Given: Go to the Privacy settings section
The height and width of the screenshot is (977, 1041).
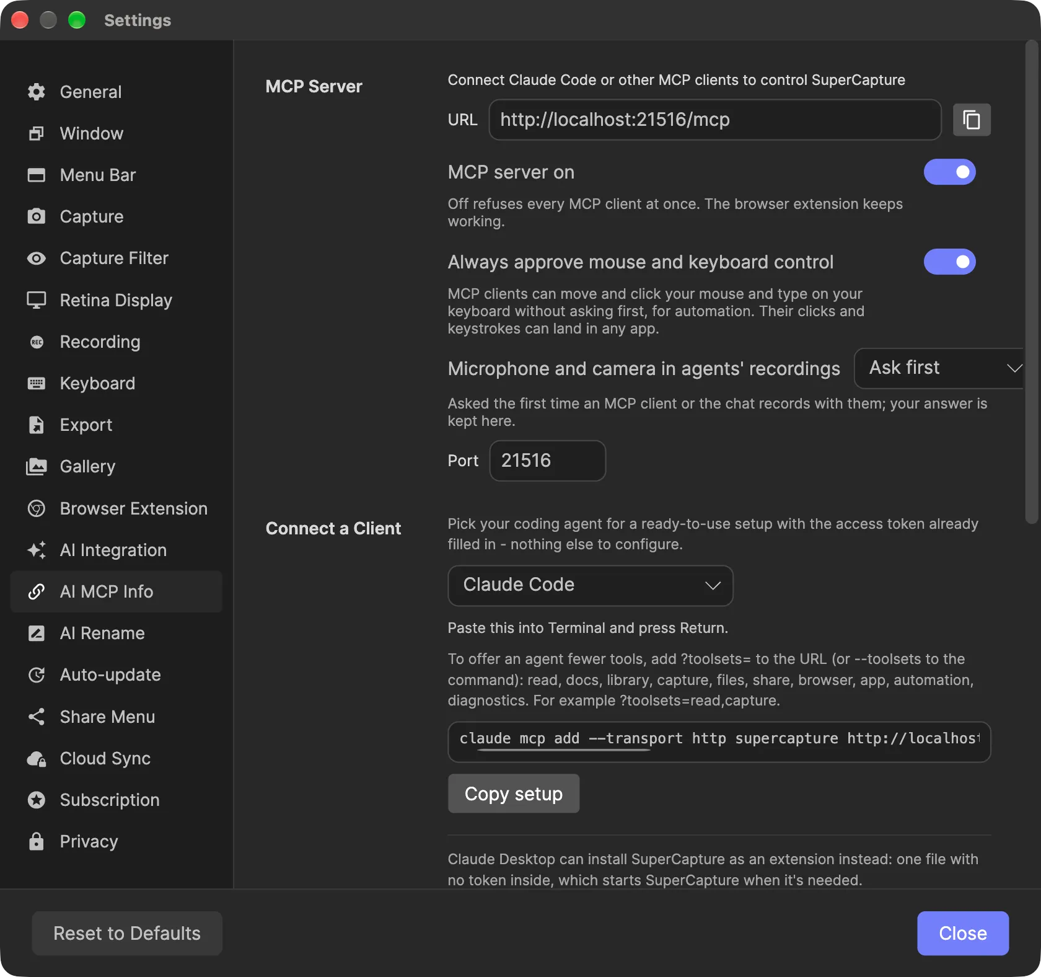Looking at the screenshot, I should tap(116, 841).
